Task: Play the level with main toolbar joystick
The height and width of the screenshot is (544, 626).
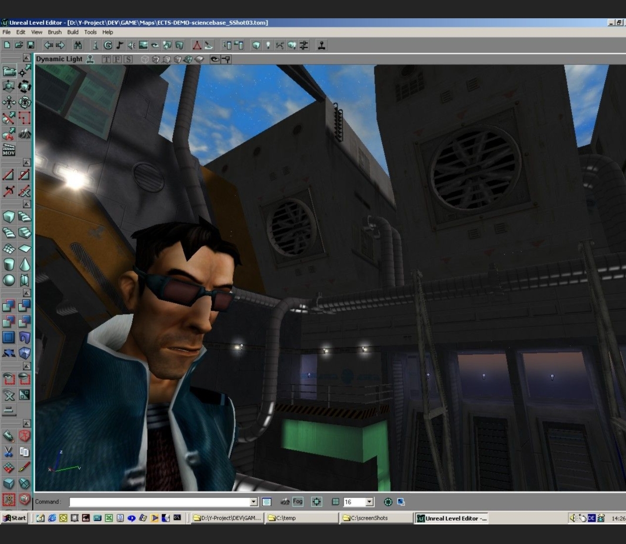Action: (321, 45)
